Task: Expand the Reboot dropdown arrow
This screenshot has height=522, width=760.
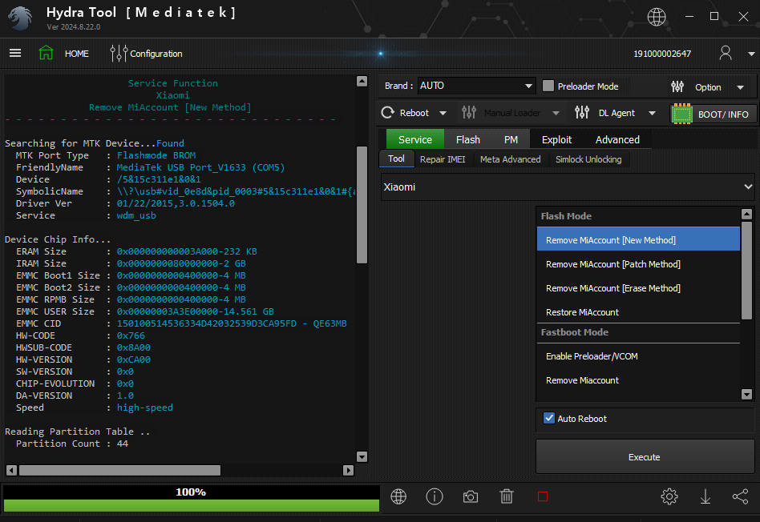Action: pos(443,114)
